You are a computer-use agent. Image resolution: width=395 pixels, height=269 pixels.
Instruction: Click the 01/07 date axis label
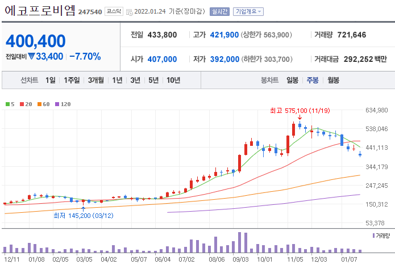click(x=349, y=259)
